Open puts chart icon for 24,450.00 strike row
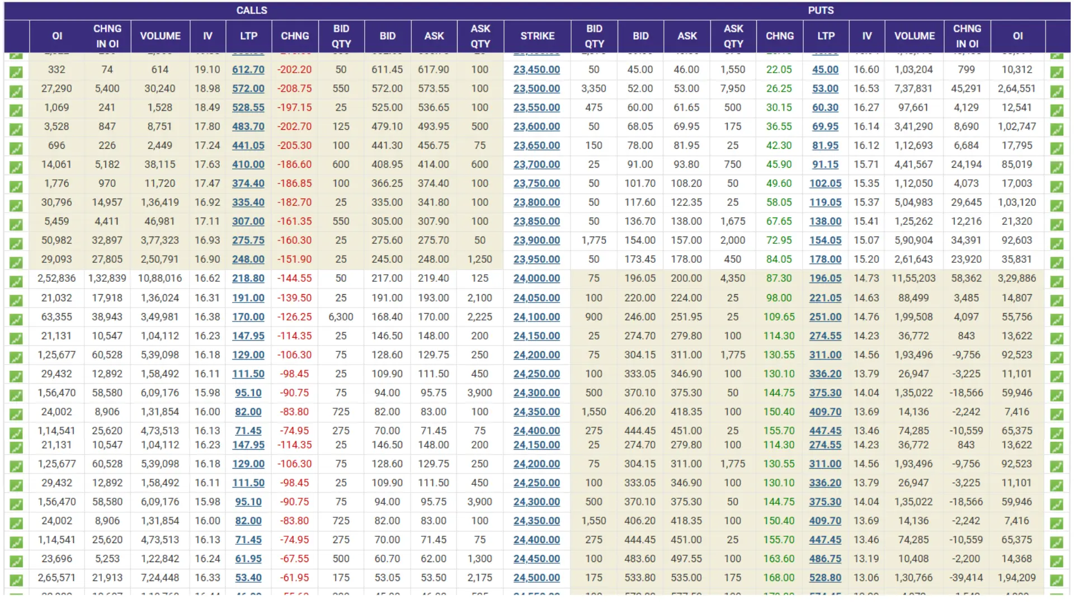Screen dimensions: 1074x604 1057,561
